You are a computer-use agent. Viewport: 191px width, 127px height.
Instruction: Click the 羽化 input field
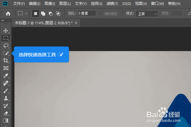pos(87,13)
